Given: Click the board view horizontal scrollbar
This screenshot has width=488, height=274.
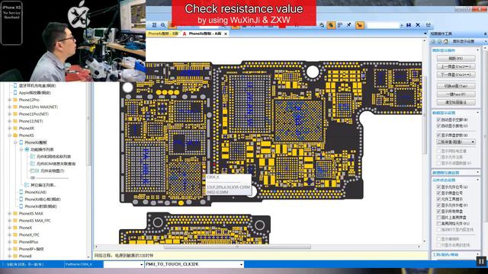Looking at the screenshot, I should (x=237, y=247).
